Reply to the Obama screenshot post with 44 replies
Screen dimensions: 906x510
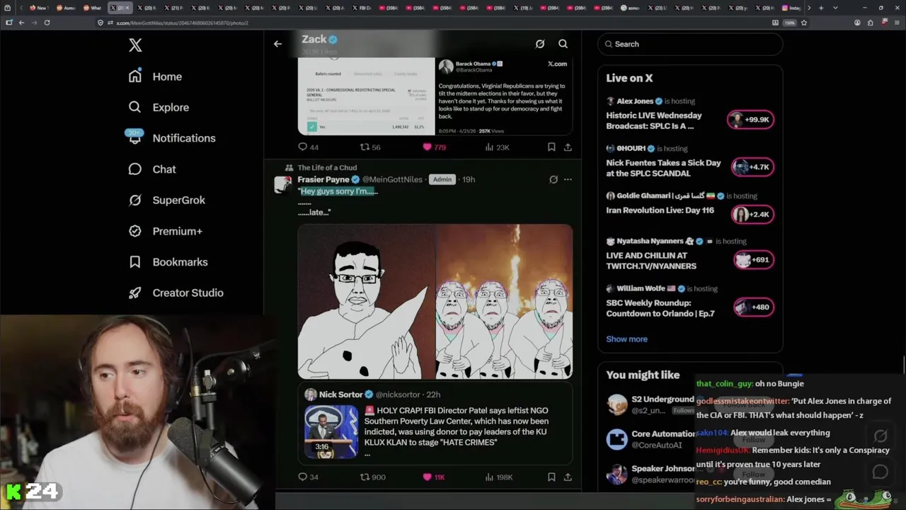point(308,147)
